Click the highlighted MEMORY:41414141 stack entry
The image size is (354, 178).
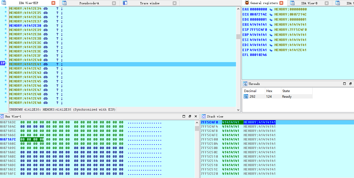pyautogui.click(x=260, y=122)
